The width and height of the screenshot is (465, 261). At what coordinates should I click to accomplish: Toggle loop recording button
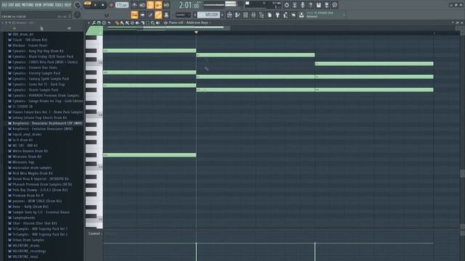coord(166,5)
